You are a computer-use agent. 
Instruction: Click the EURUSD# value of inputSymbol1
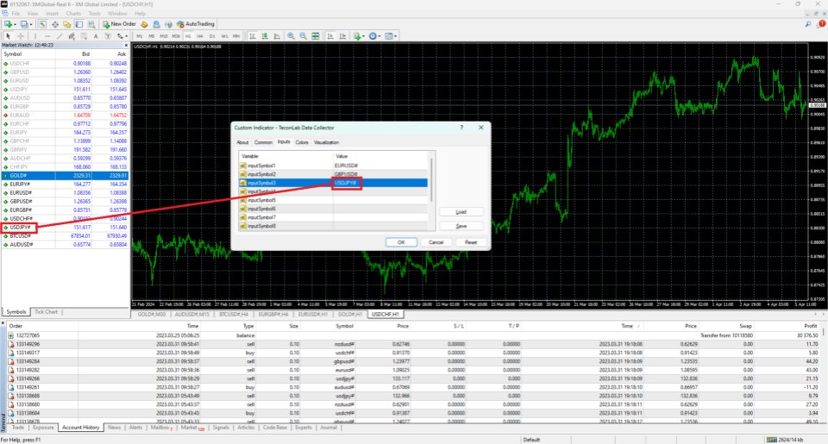pos(347,166)
